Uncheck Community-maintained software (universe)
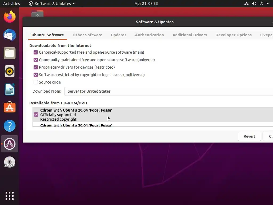 (x=36, y=60)
